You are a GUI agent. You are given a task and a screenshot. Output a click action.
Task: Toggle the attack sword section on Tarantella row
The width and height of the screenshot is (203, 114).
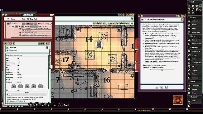coord(45,24)
